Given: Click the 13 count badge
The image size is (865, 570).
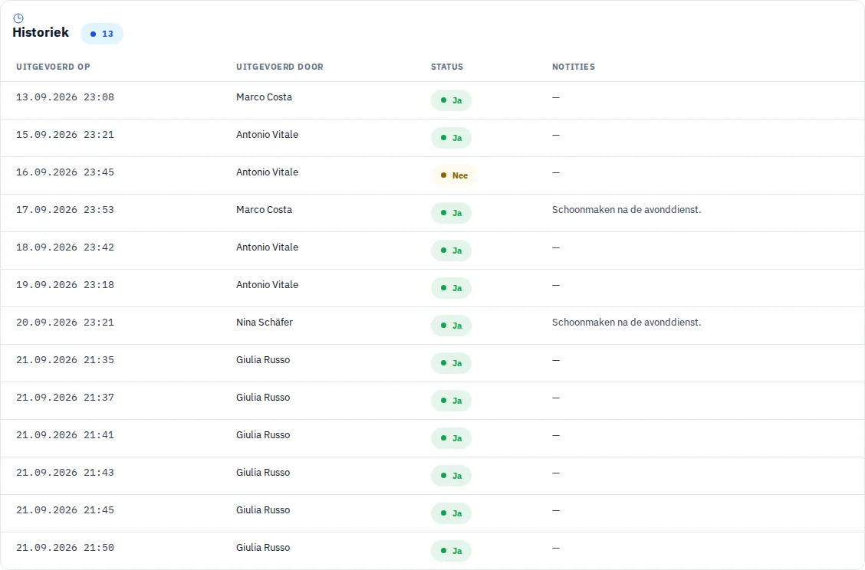Looking at the screenshot, I should tap(102, 34).
